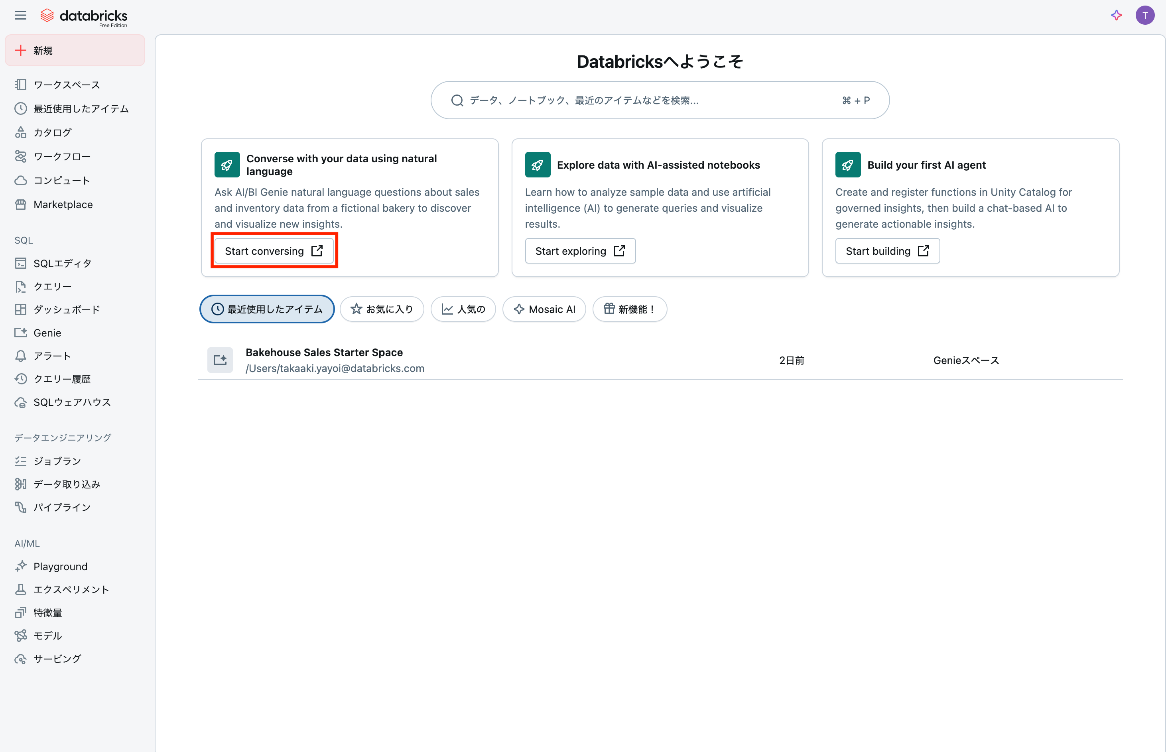This screenshot has width=1166, height=752.
Task: Click the ダッシュボード icon
Action: [x=20, y=309]
